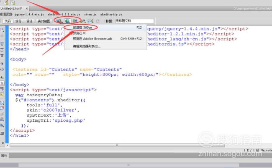Click the Collapse Selection sidebar icon
The height and width of the screenshot is (168, 272).
coord(2,50)
